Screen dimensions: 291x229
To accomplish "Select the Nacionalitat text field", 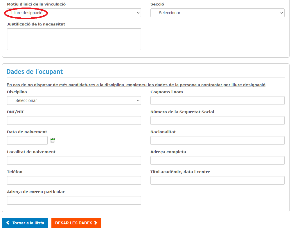I will 217,140.
